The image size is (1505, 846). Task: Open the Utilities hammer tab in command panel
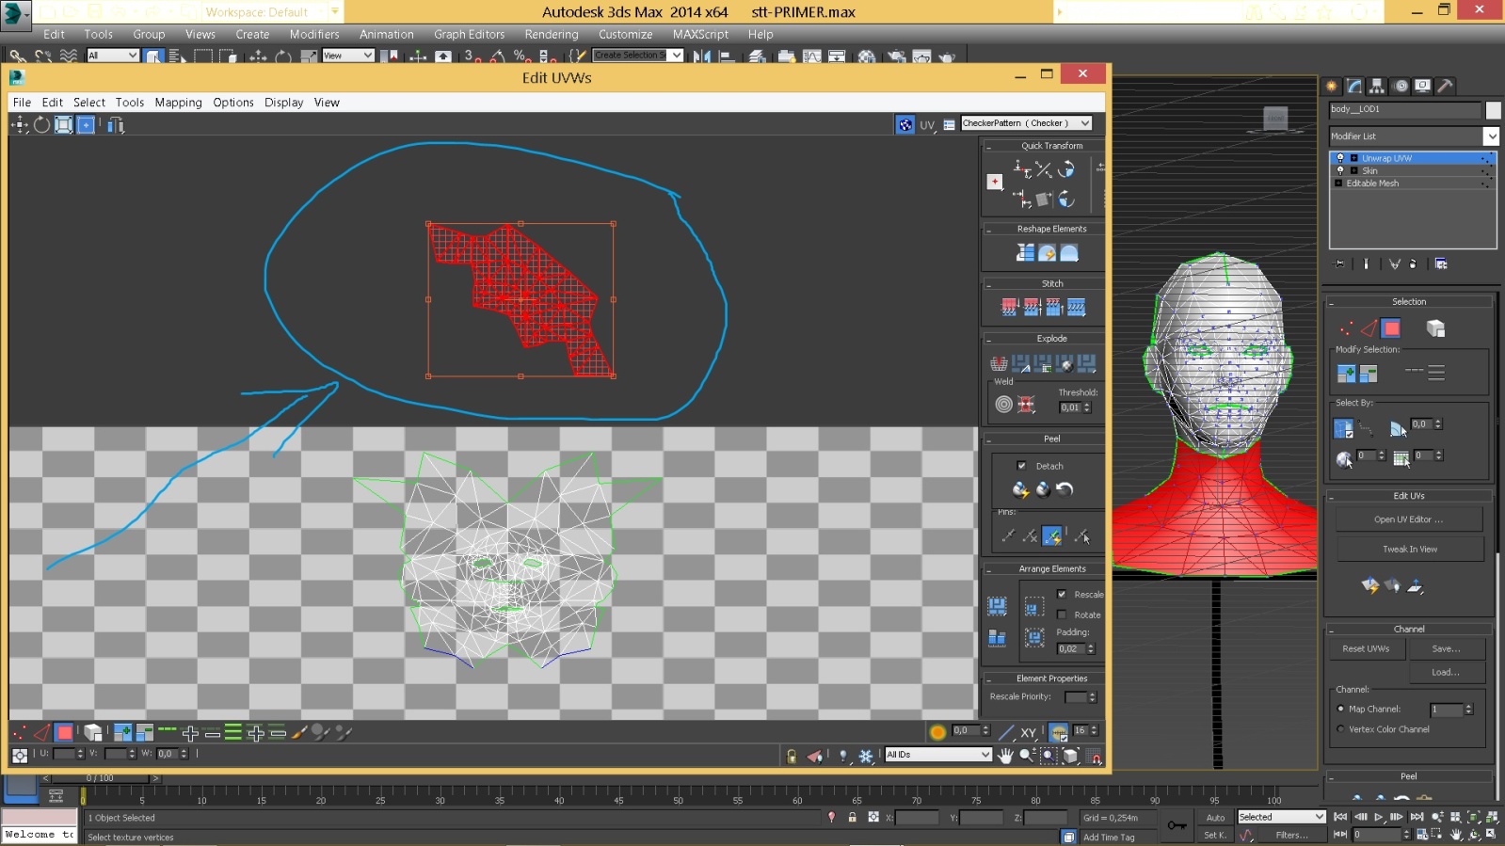(1445, 87)
